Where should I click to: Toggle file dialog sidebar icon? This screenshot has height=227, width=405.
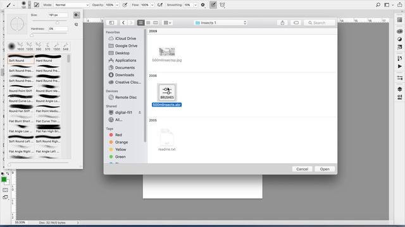(x=111, y=23)
